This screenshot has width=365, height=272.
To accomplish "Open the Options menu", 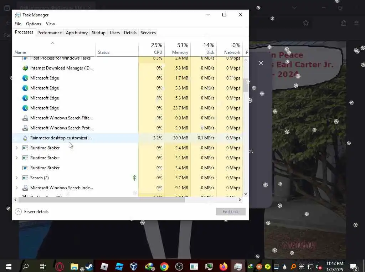I will coord(34,24).
